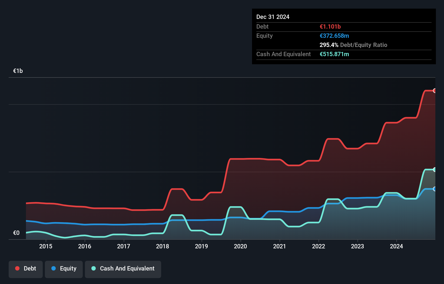Select the red Debt end-point marker

[435, 91]
